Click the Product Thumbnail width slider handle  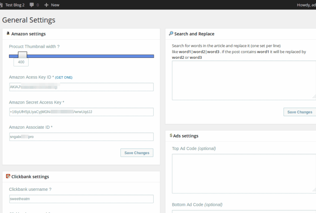pos(22,55)
